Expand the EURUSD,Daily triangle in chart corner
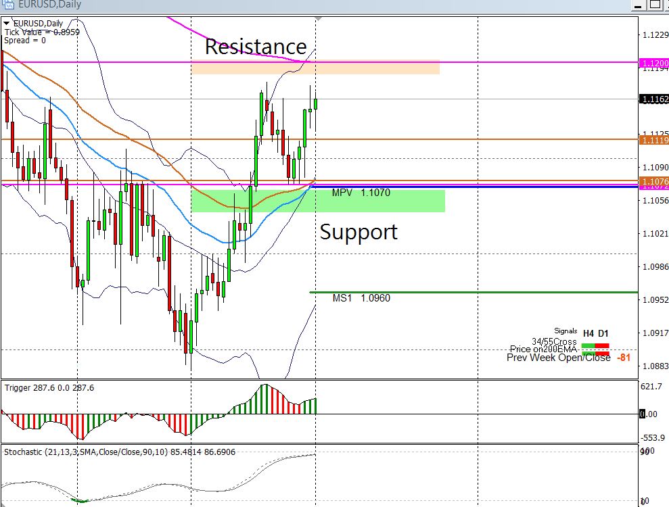Image resolution: width=669 pixels, height=507 pixels. (x=7, y=24)
